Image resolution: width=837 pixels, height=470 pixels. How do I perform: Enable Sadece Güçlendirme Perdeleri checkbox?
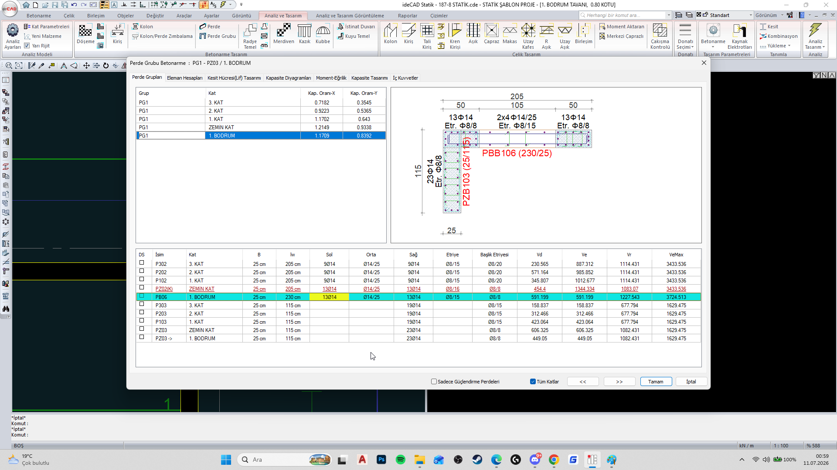coord(434,382)
